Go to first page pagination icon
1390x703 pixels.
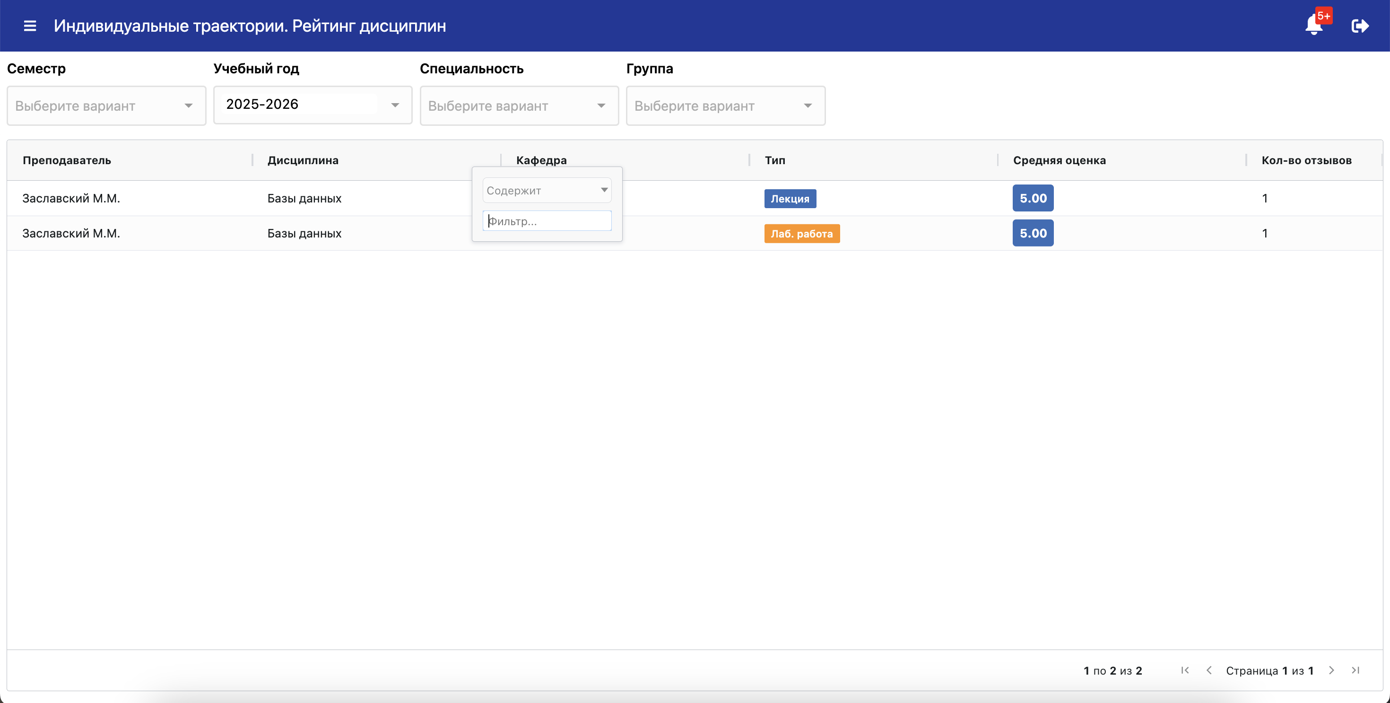click(x=1185, y=670)
